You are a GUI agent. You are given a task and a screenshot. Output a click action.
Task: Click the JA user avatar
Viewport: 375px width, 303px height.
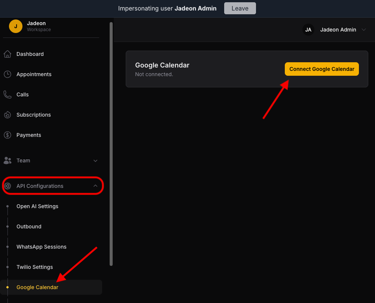click(x=308, y=30)
